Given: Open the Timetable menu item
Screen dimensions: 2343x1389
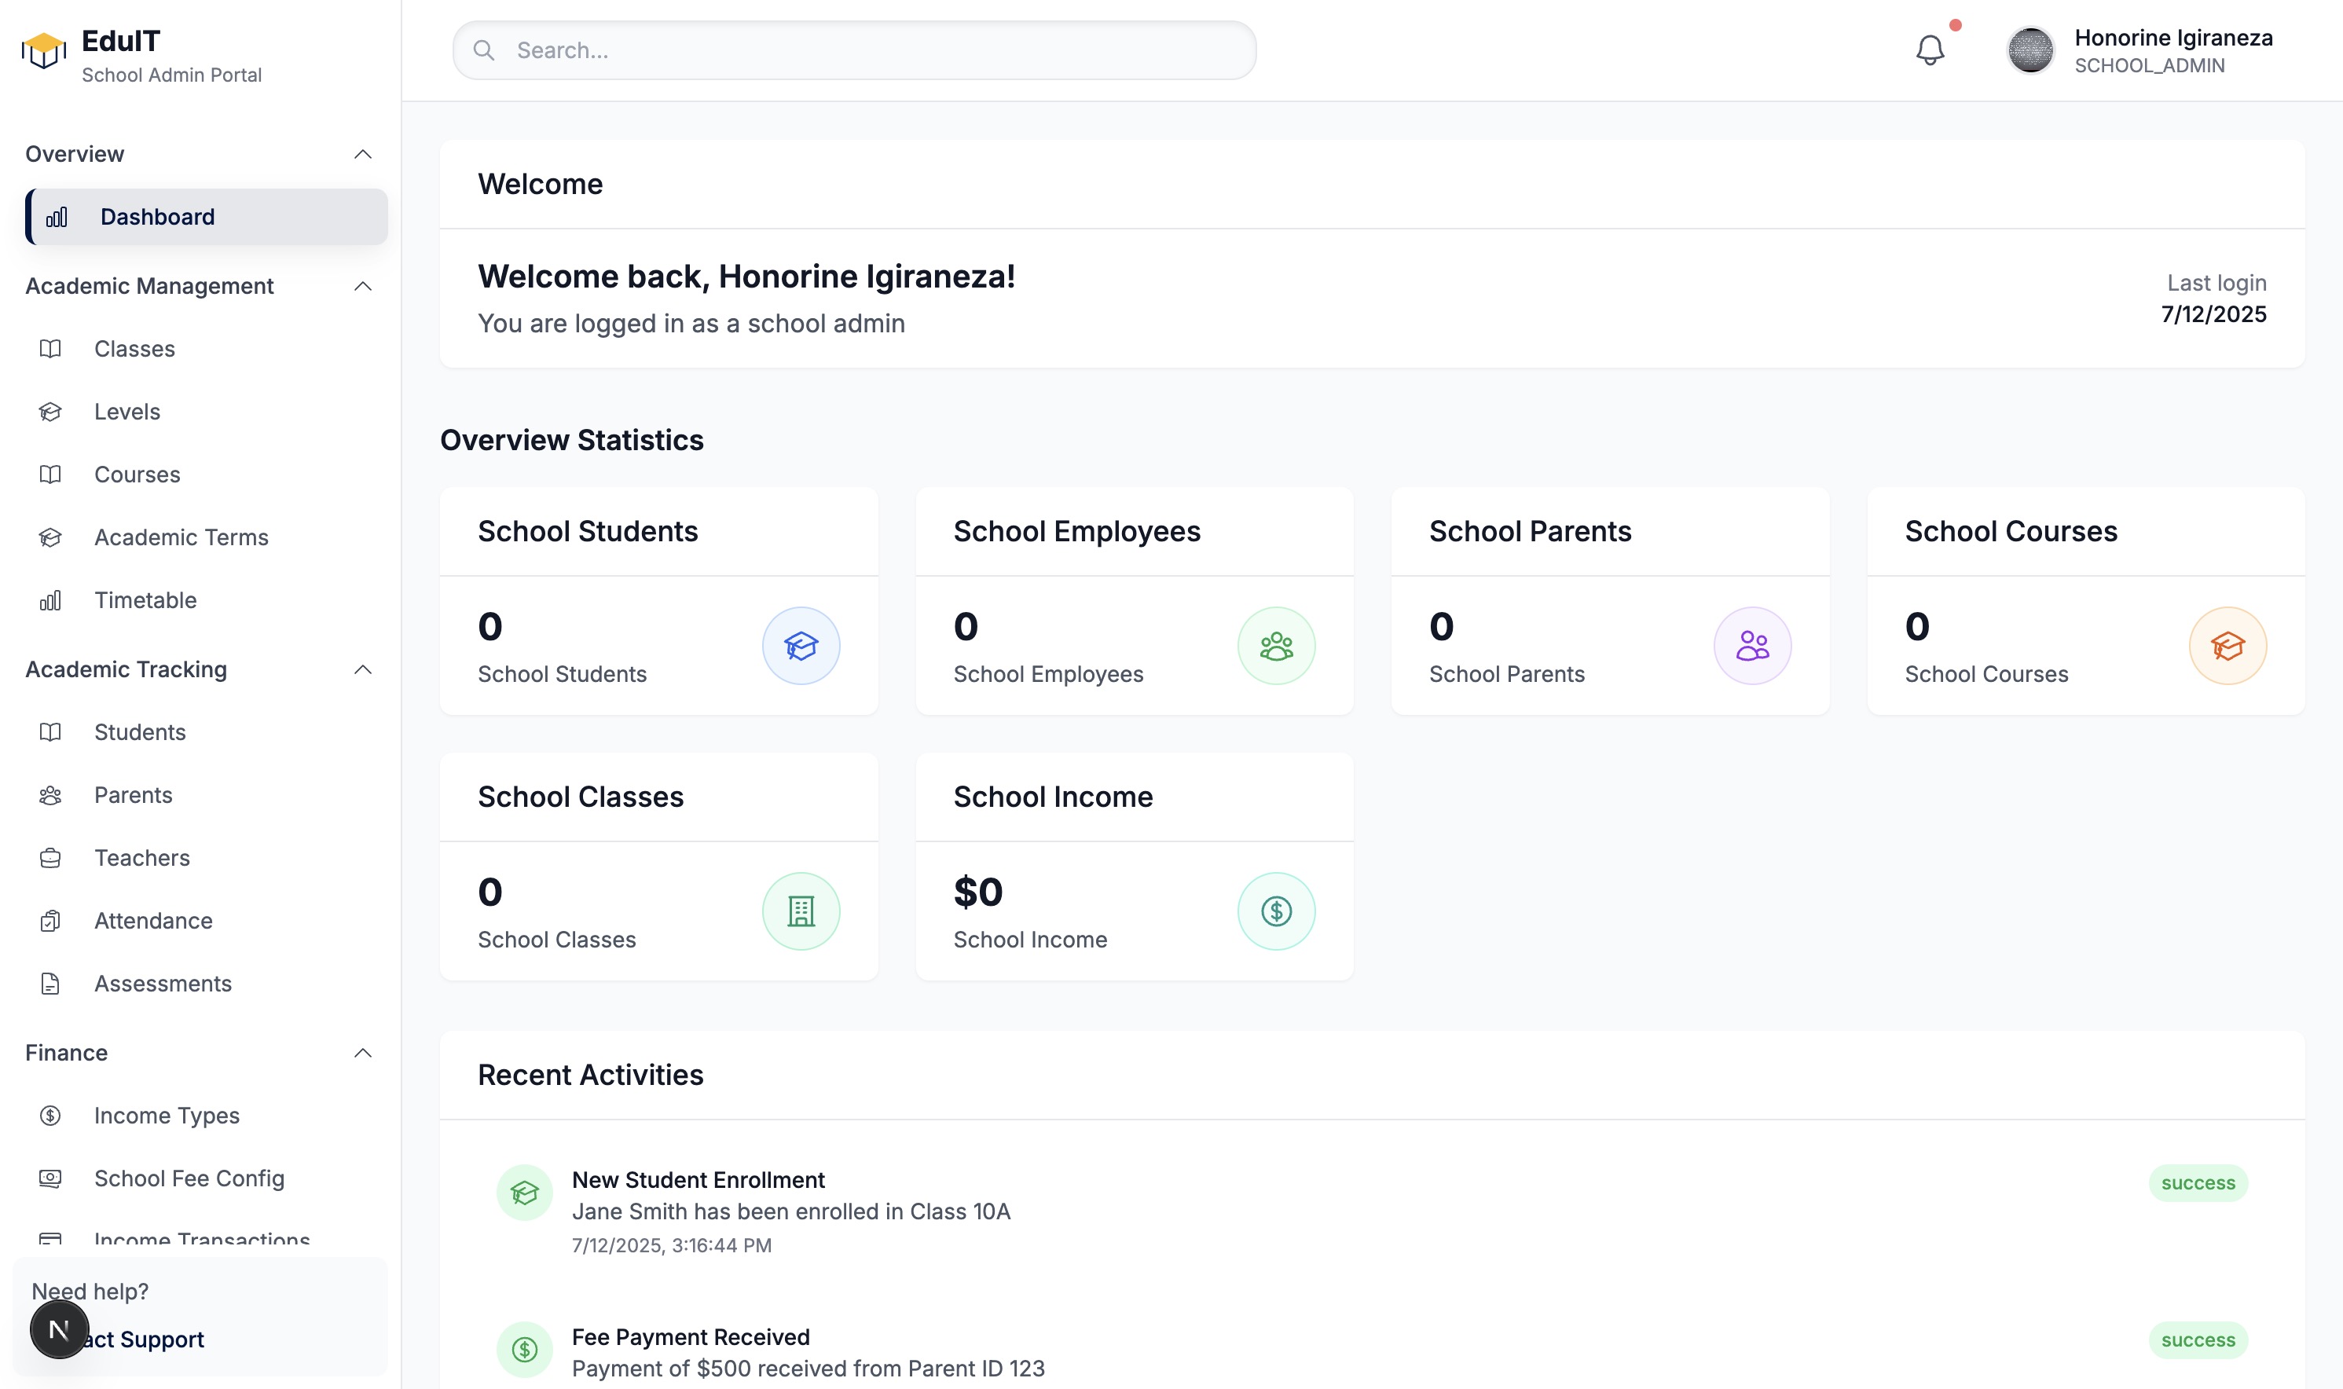Looking at the screenshot, I should [x=145, y=600].
